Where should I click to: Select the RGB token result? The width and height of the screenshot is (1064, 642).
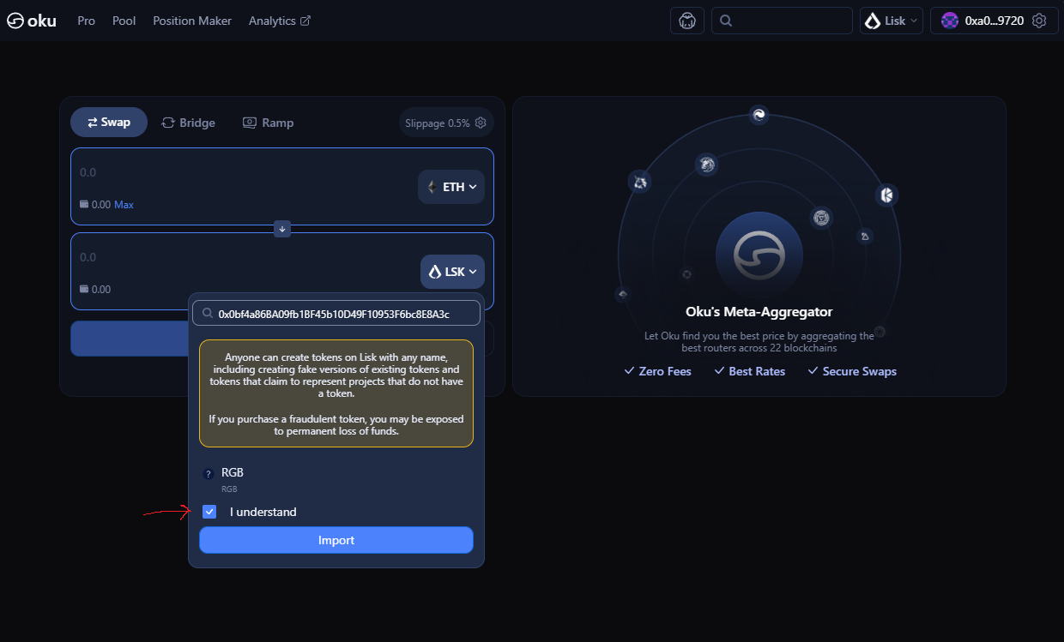coord(336,479)
